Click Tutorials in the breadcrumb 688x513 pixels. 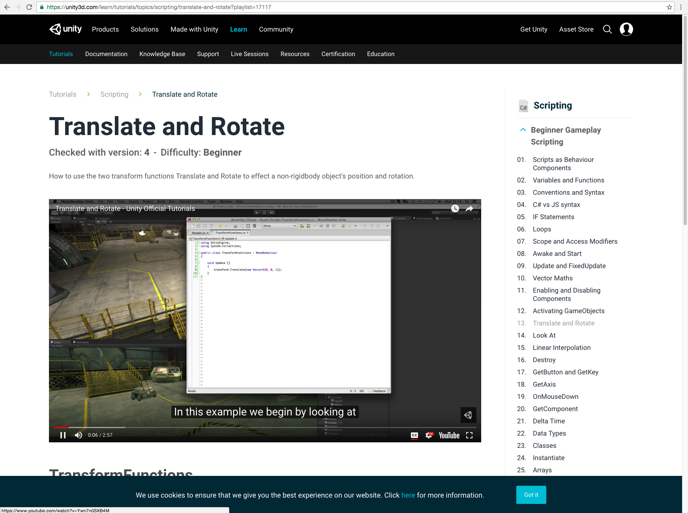[x=63, y=94]
